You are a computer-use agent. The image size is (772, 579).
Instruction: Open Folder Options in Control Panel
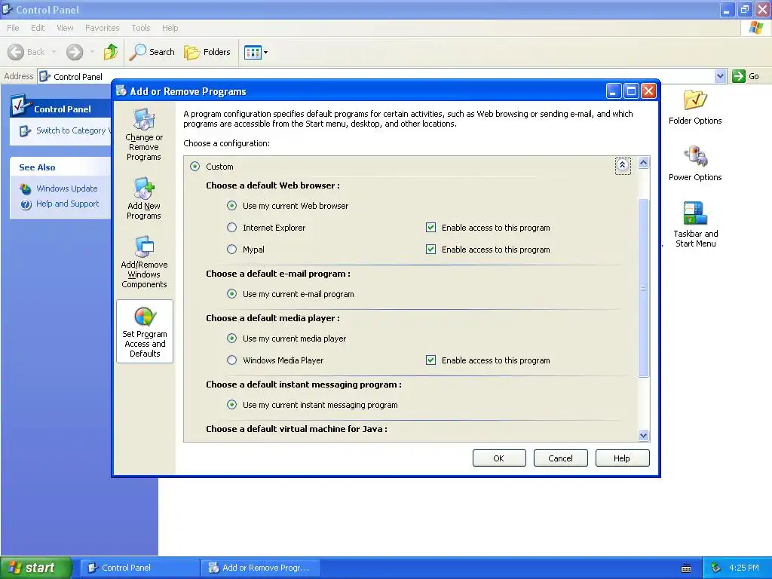(x=694, y=107)
